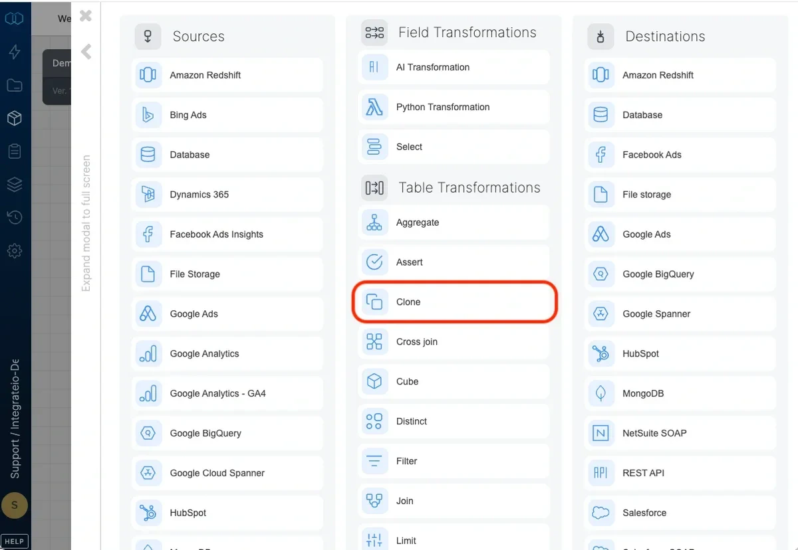This screenshot has width=798, height=550.
Task: Open settings gear in sidebar
Action: pos(15,250)
